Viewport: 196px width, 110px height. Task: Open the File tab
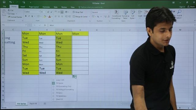tap(5, 6)
